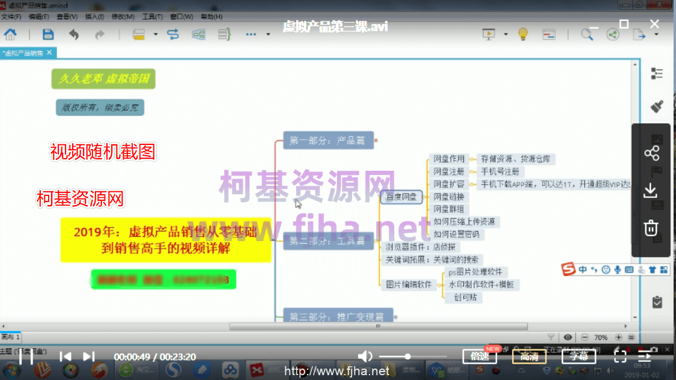Click the green Share icon in XMind toolbar

(613, 34)
